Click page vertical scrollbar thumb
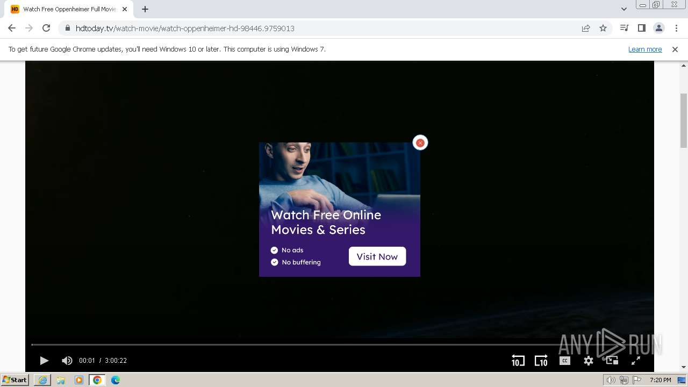Viewport: 688px width, 387px height. pos(684,120)
